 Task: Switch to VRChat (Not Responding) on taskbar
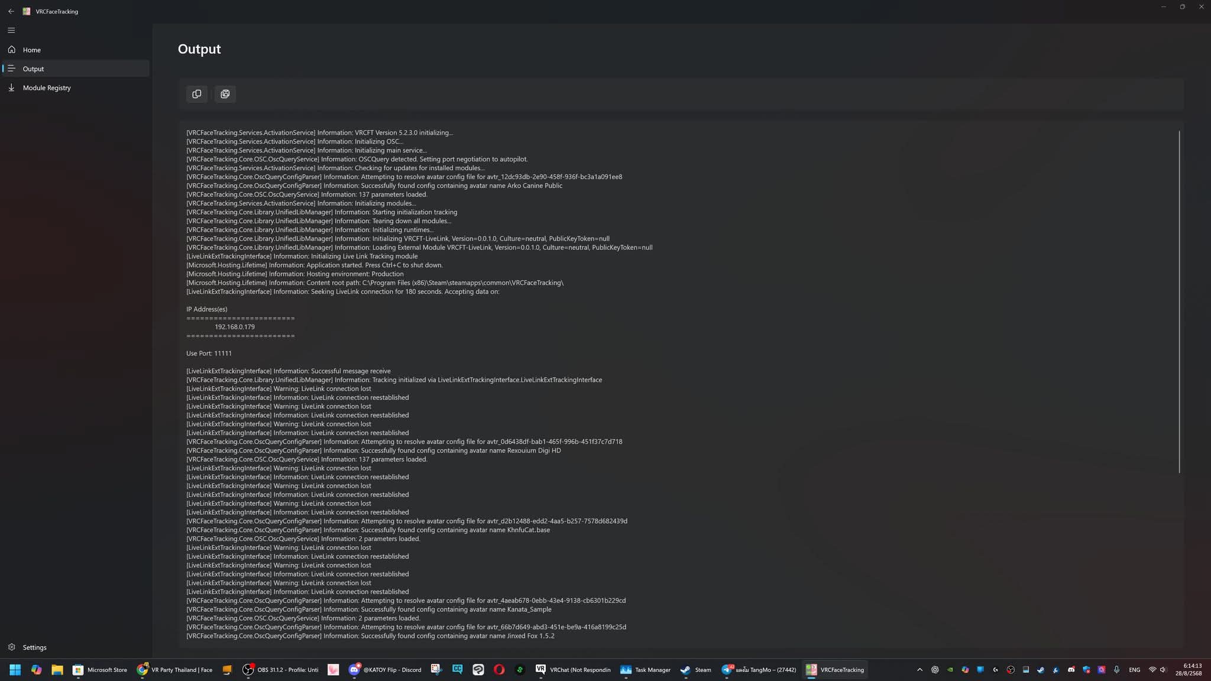tap(573, 670)
